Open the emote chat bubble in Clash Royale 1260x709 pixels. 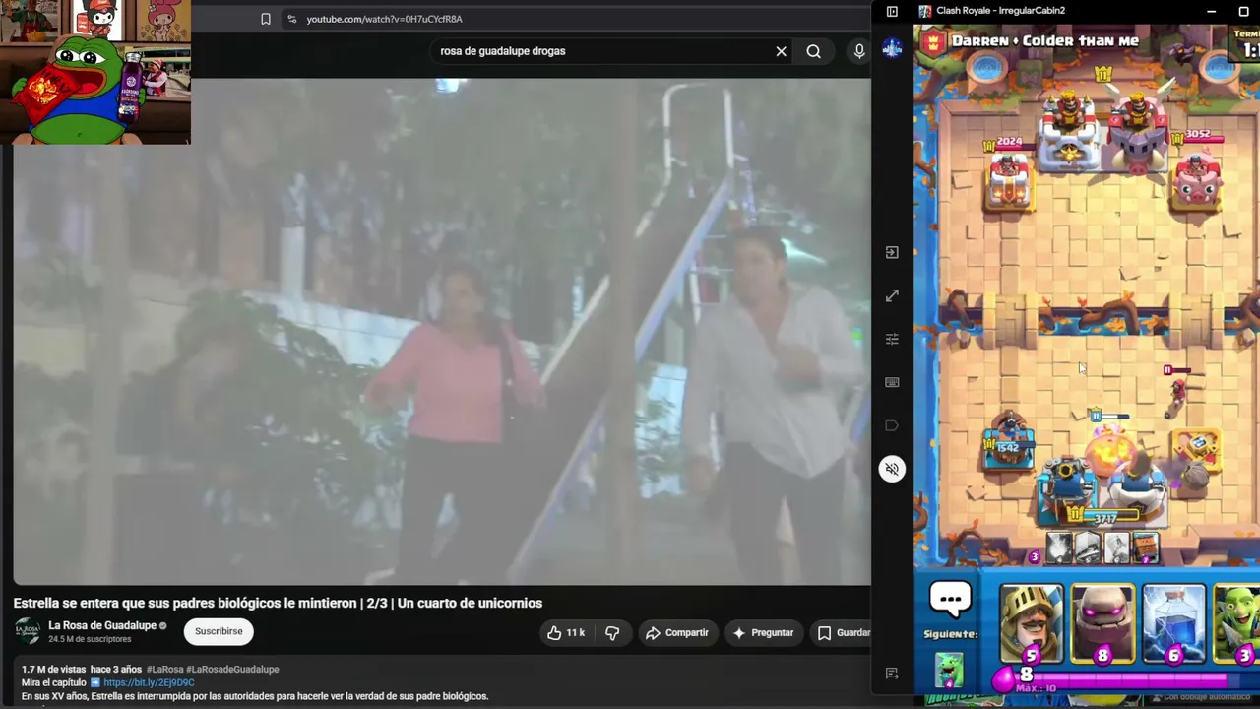pyautogui.click(x=951, y=599)
